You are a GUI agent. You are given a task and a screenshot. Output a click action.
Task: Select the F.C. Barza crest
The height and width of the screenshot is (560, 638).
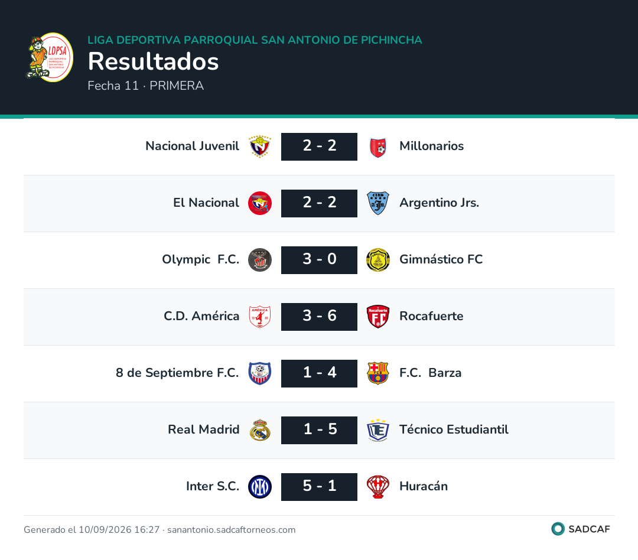[x=378, y=373]
